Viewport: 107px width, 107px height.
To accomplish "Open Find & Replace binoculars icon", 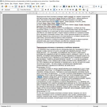I will 64,6.
